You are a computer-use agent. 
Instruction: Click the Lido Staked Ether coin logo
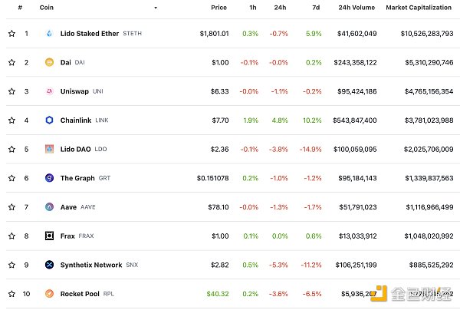pyautogui.click(x=50, y=34)
